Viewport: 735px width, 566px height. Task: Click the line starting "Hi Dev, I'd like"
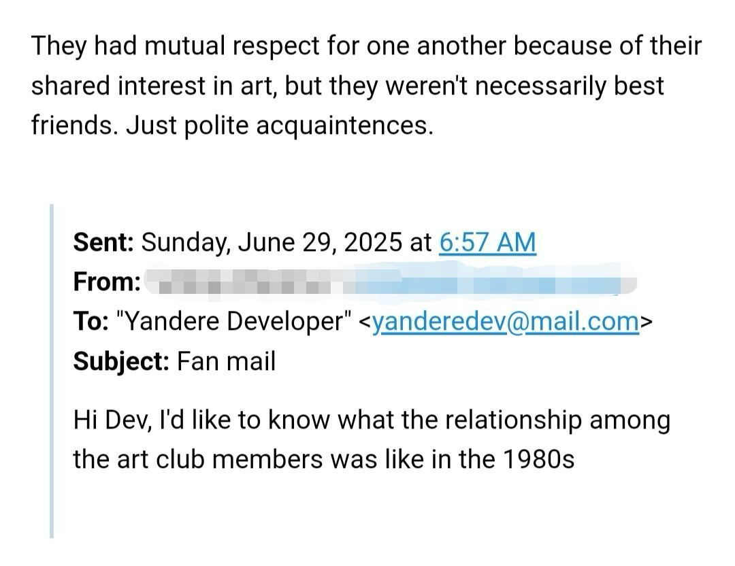[372, 420]
